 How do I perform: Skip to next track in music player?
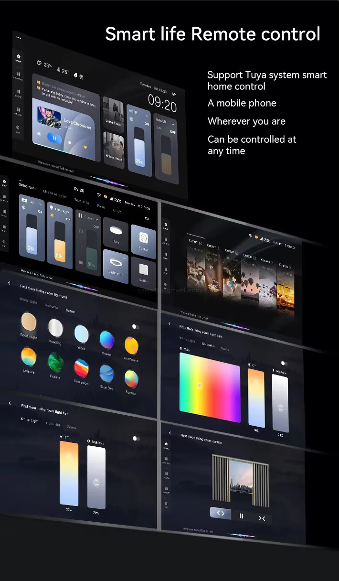pyautogui.click(x=70, y=142)
